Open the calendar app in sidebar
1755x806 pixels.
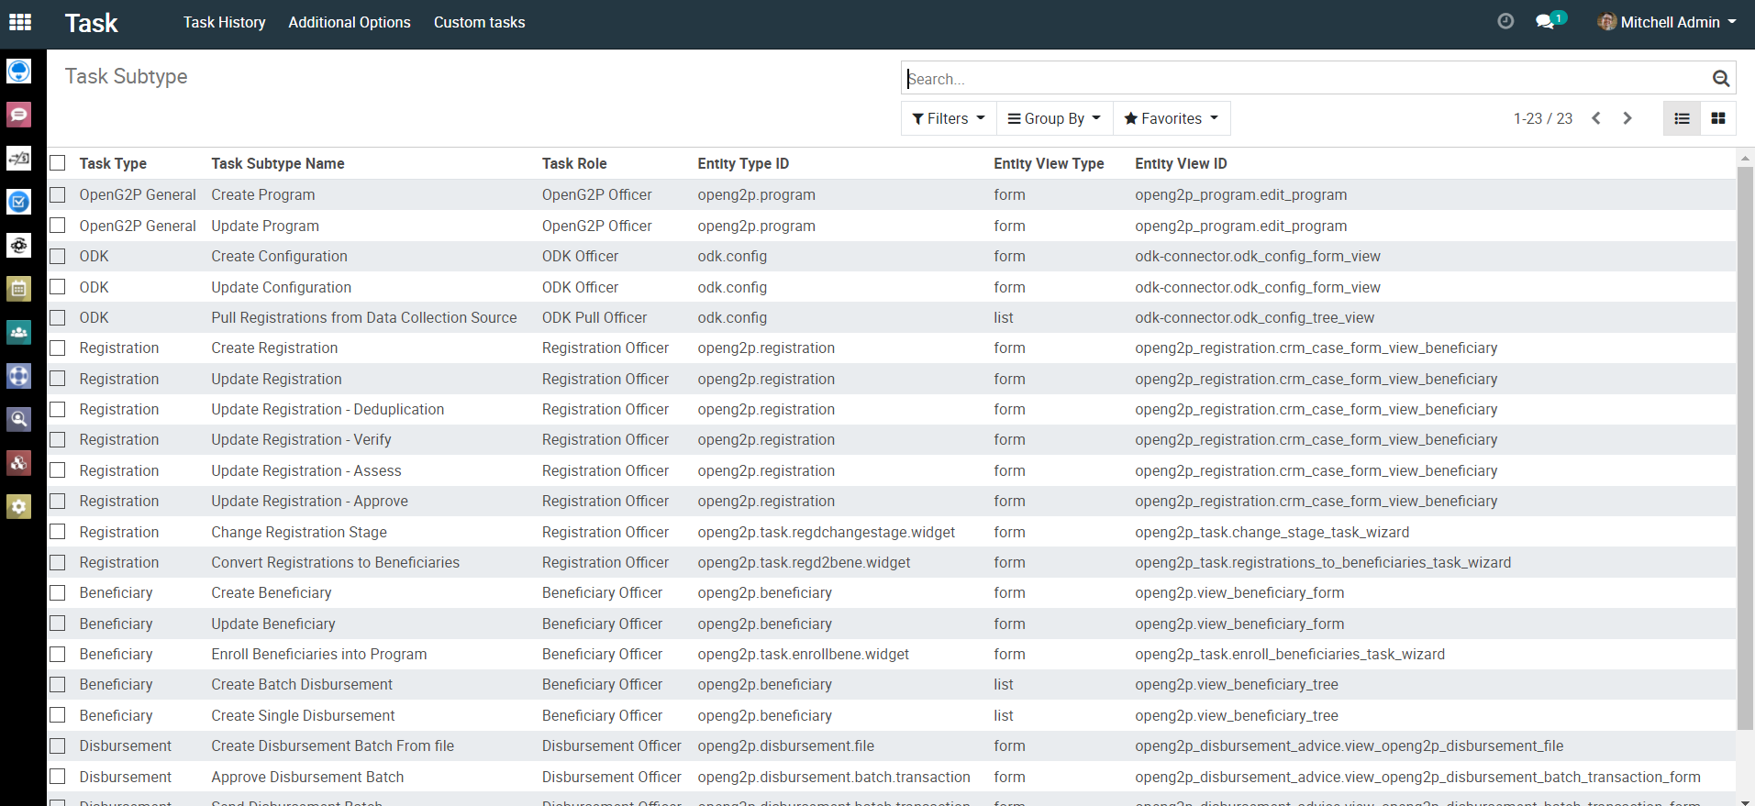[x=19, y=289]
